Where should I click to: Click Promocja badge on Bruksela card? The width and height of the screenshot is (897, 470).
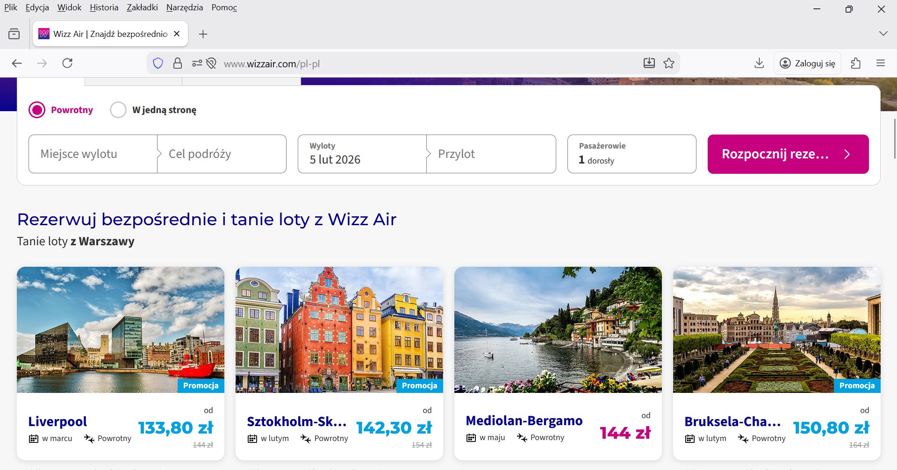[x=857, y=385]
